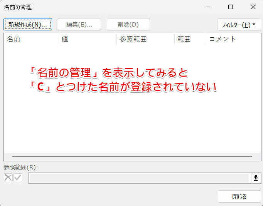Sort by the 値 column header
This screenshot has width=263, height=206.
[88, 39]
